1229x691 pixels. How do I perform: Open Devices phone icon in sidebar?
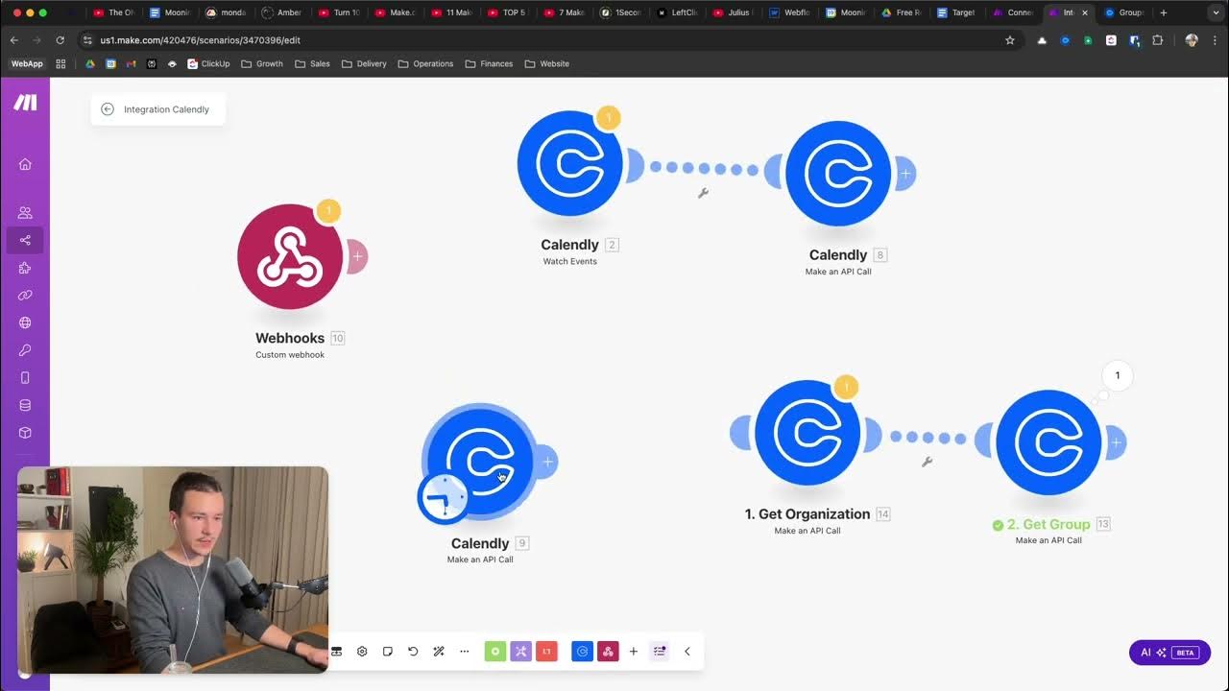pos(25,377)
